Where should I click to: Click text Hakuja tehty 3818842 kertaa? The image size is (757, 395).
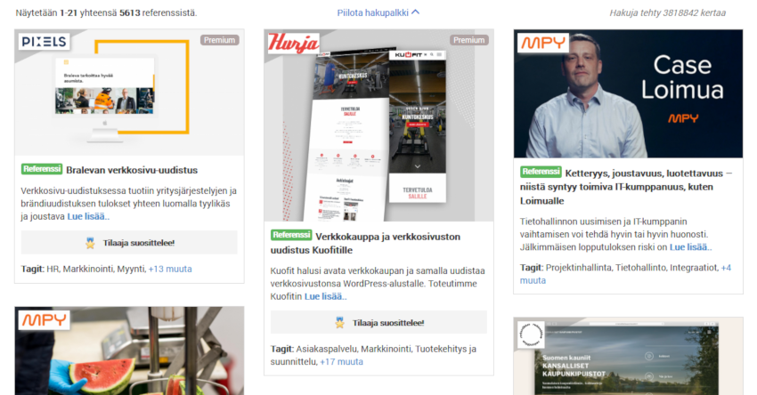tap(668, 13)
